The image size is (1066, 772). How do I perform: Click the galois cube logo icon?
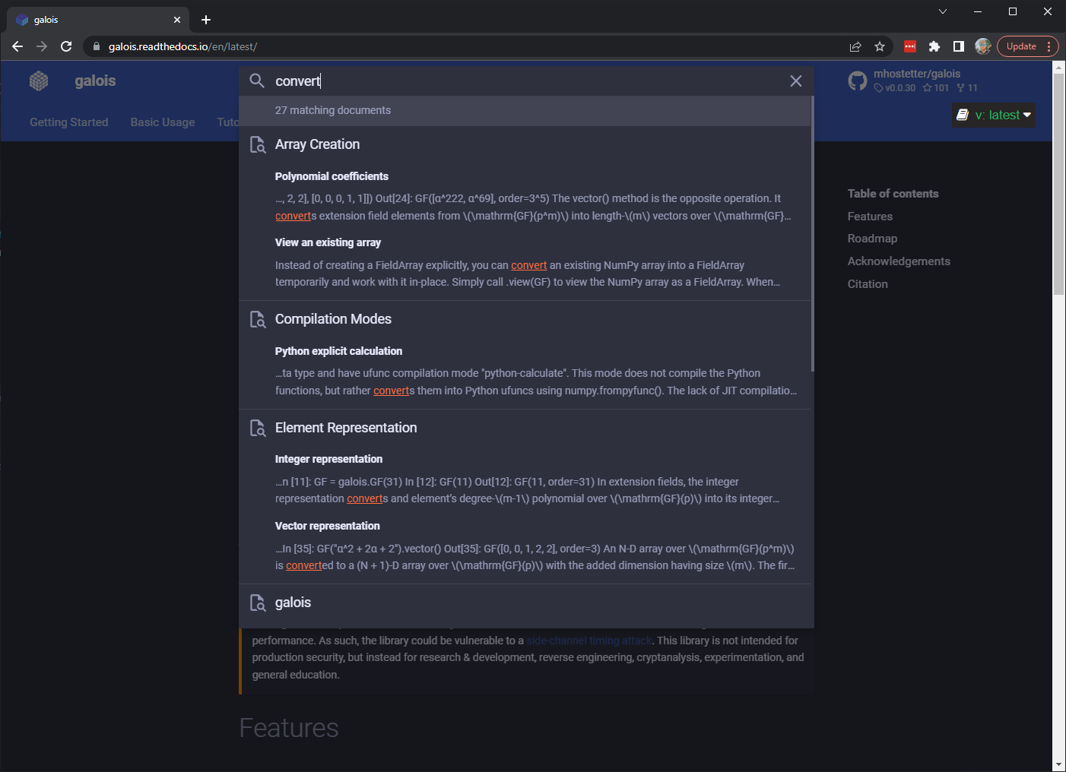38,81
